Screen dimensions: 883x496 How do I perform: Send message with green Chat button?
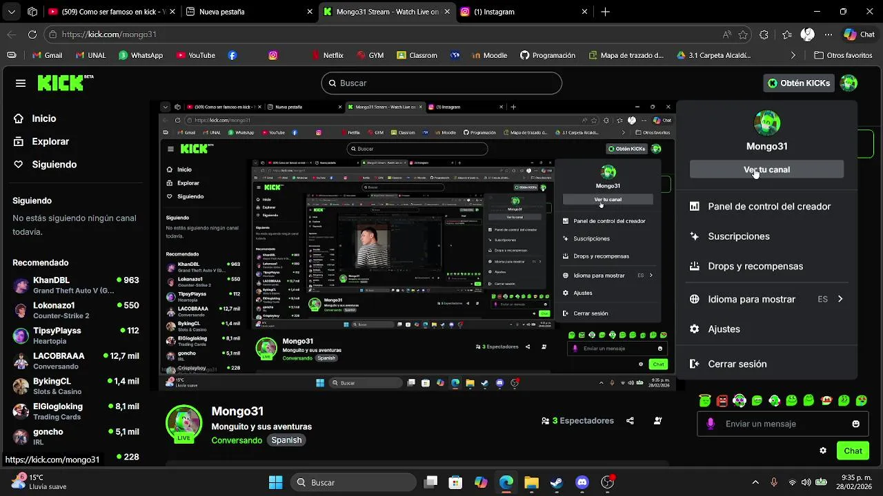[x=853, y=451]
